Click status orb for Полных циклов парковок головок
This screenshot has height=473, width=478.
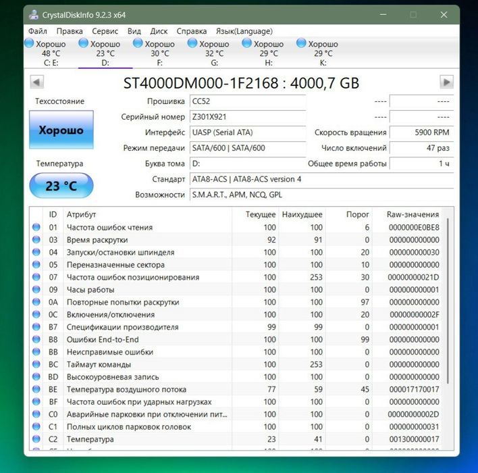tap(36, 426)
